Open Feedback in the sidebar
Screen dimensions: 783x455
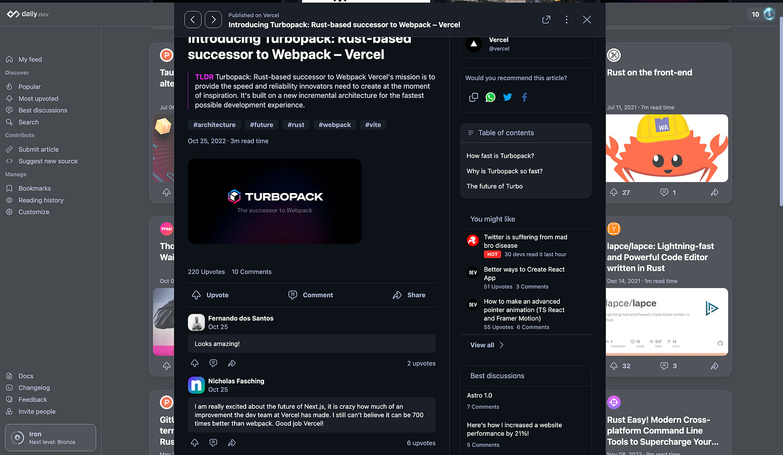(33, 400)
